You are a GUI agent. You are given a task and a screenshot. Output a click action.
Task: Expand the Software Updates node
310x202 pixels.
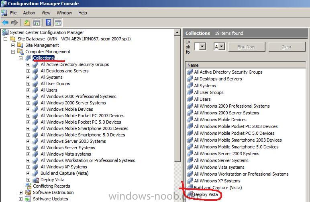pyautogui.click(x=20, y=199)
